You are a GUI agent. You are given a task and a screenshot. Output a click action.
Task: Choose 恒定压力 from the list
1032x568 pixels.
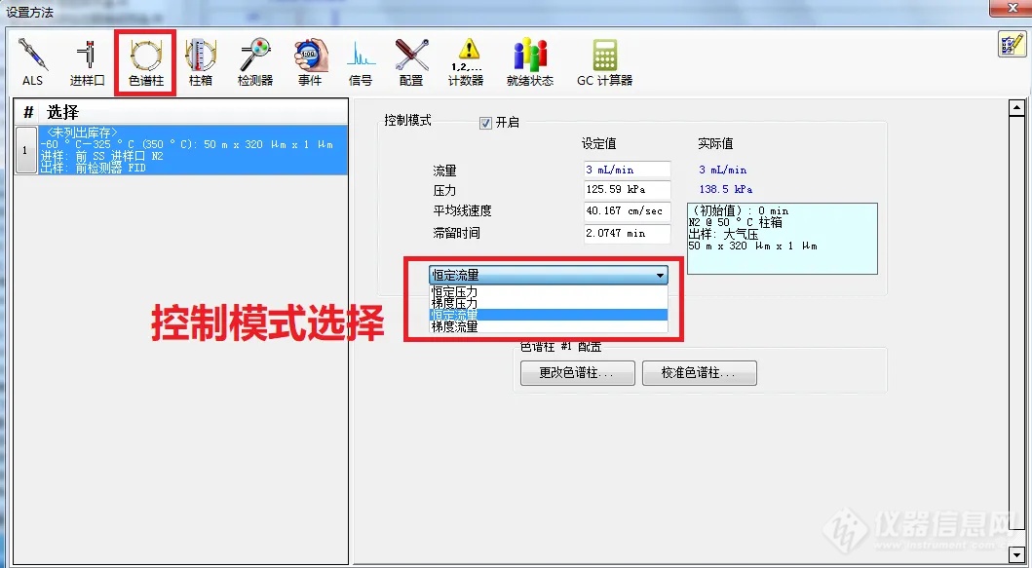(x=549, y=291)
